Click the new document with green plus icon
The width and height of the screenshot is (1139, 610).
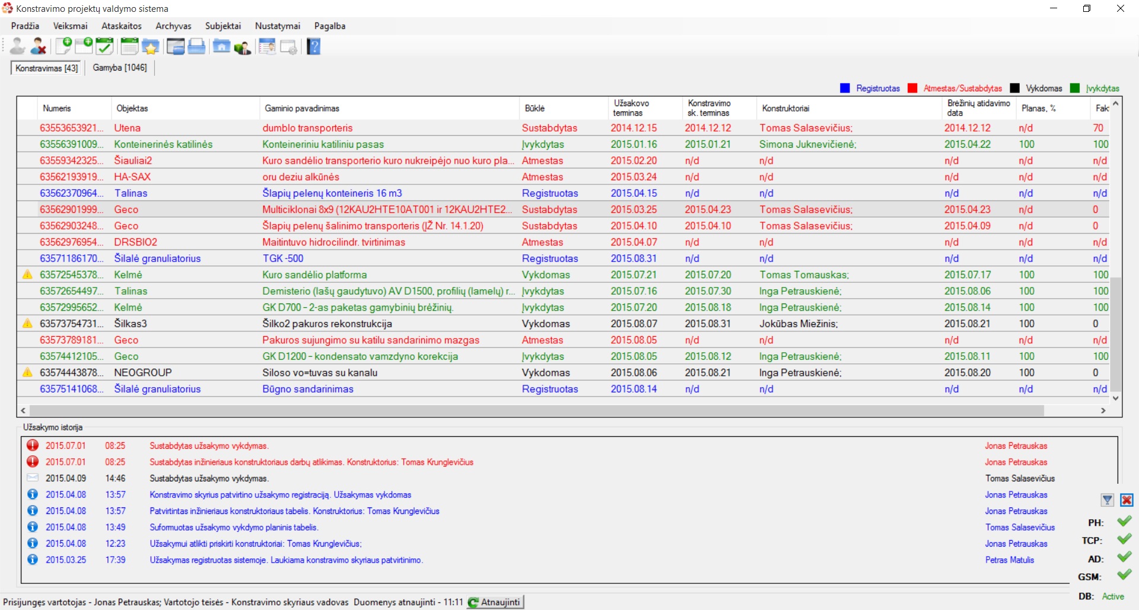click(63, 46)
